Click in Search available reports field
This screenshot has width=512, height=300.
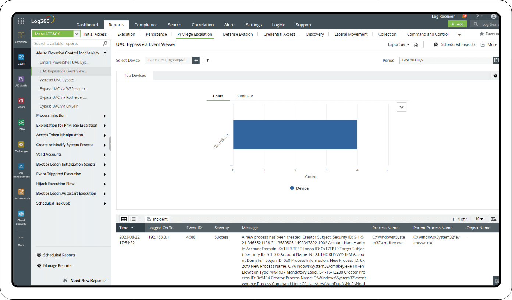pyautogui.click(x=71, y=43)
